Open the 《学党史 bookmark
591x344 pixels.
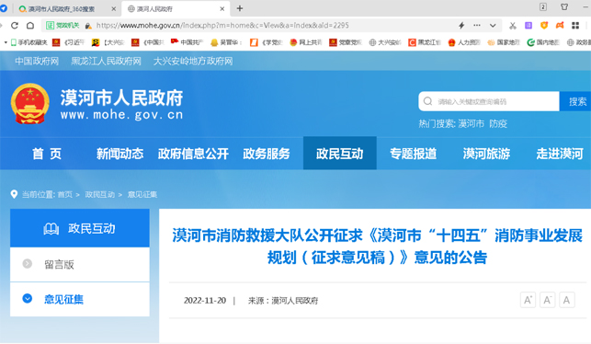point(267,42)
